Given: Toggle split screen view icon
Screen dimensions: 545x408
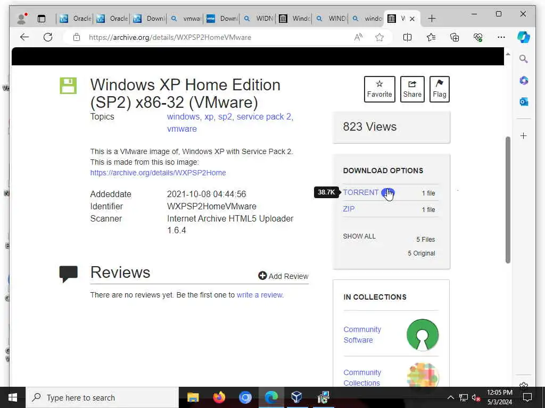Looking at the screenshot, I should (407, 37).
